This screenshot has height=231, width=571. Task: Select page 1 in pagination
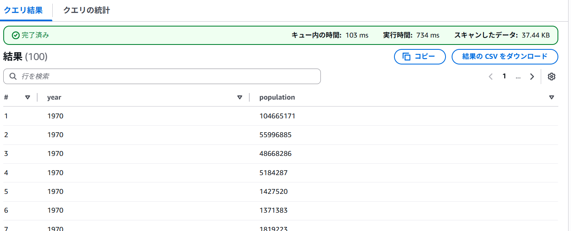[504, 76]
